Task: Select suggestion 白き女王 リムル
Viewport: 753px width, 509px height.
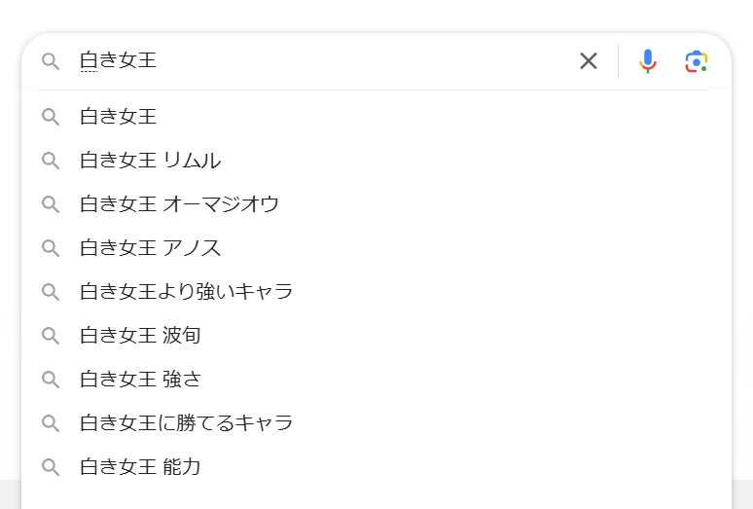Action: click(150, 161)
